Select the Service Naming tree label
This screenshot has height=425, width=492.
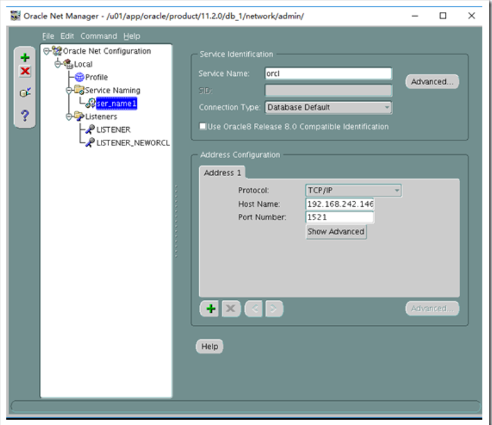pos(113,91)
